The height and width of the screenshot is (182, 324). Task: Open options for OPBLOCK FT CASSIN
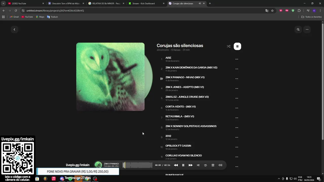[x=237, y=147]
